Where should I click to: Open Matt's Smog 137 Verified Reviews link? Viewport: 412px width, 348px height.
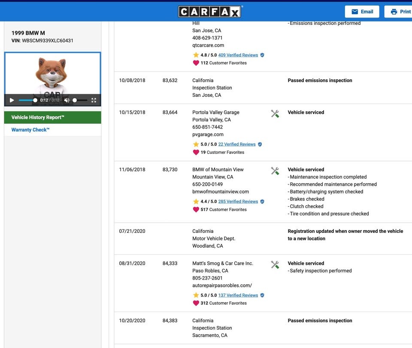[238, 295]
